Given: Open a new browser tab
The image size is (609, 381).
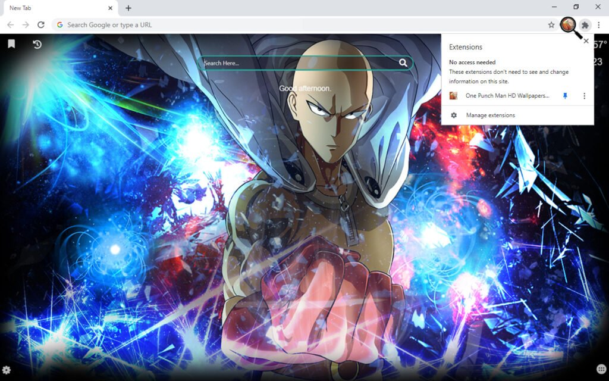Looking at the screenshot, I should coord(128,8).
